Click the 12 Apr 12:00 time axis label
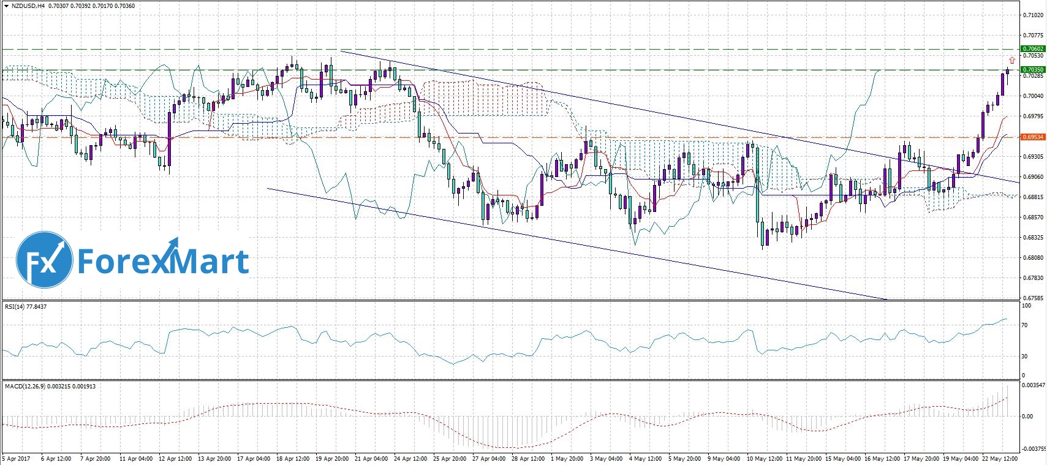This screenshot has width=1047, height=465. coord(175,459)
